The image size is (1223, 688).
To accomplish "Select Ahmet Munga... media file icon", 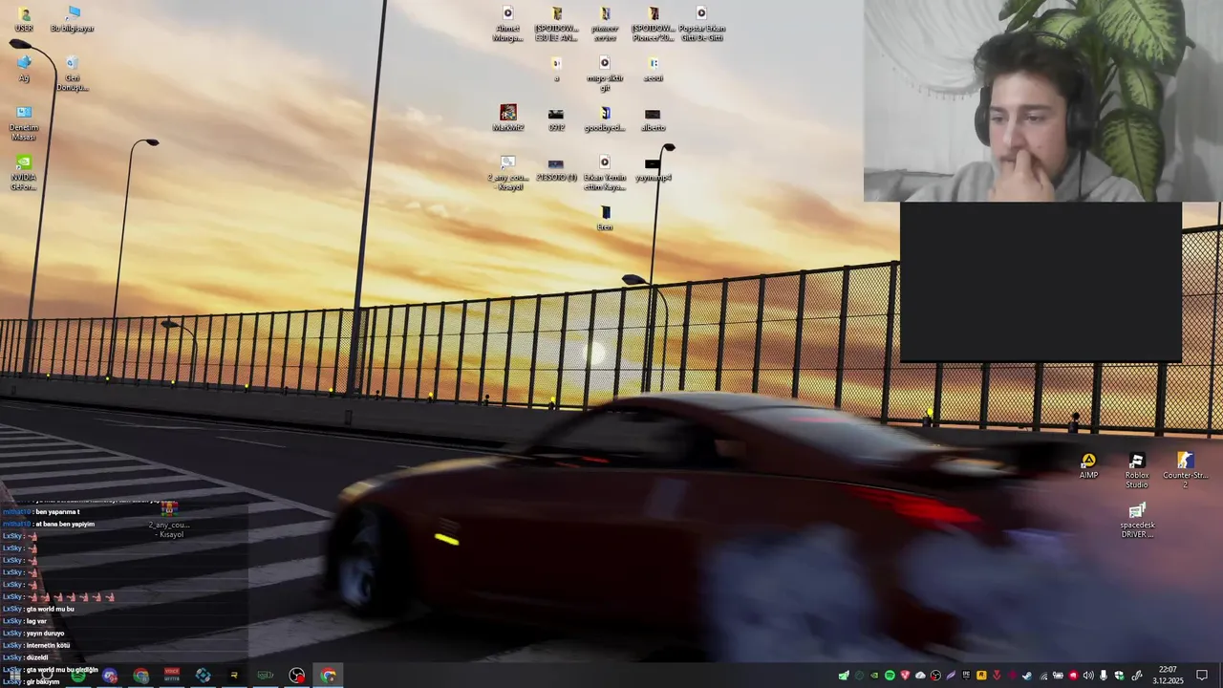I will (x=507, y=24).
